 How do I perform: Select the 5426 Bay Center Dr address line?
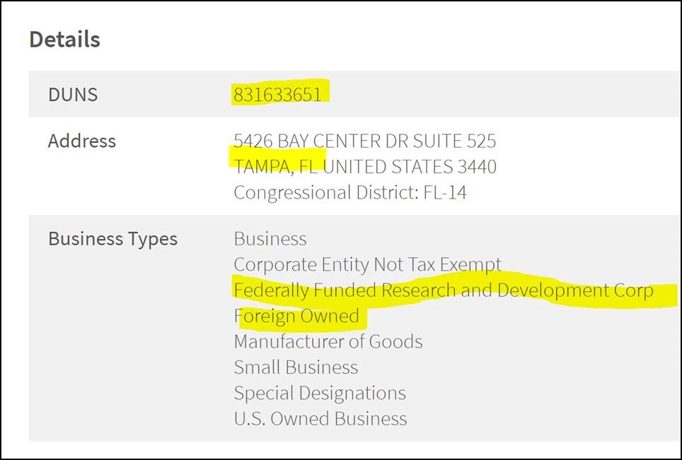[365, 141]
